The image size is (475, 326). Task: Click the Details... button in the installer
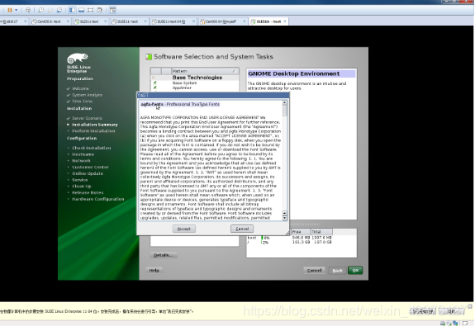tap(164, 255)
